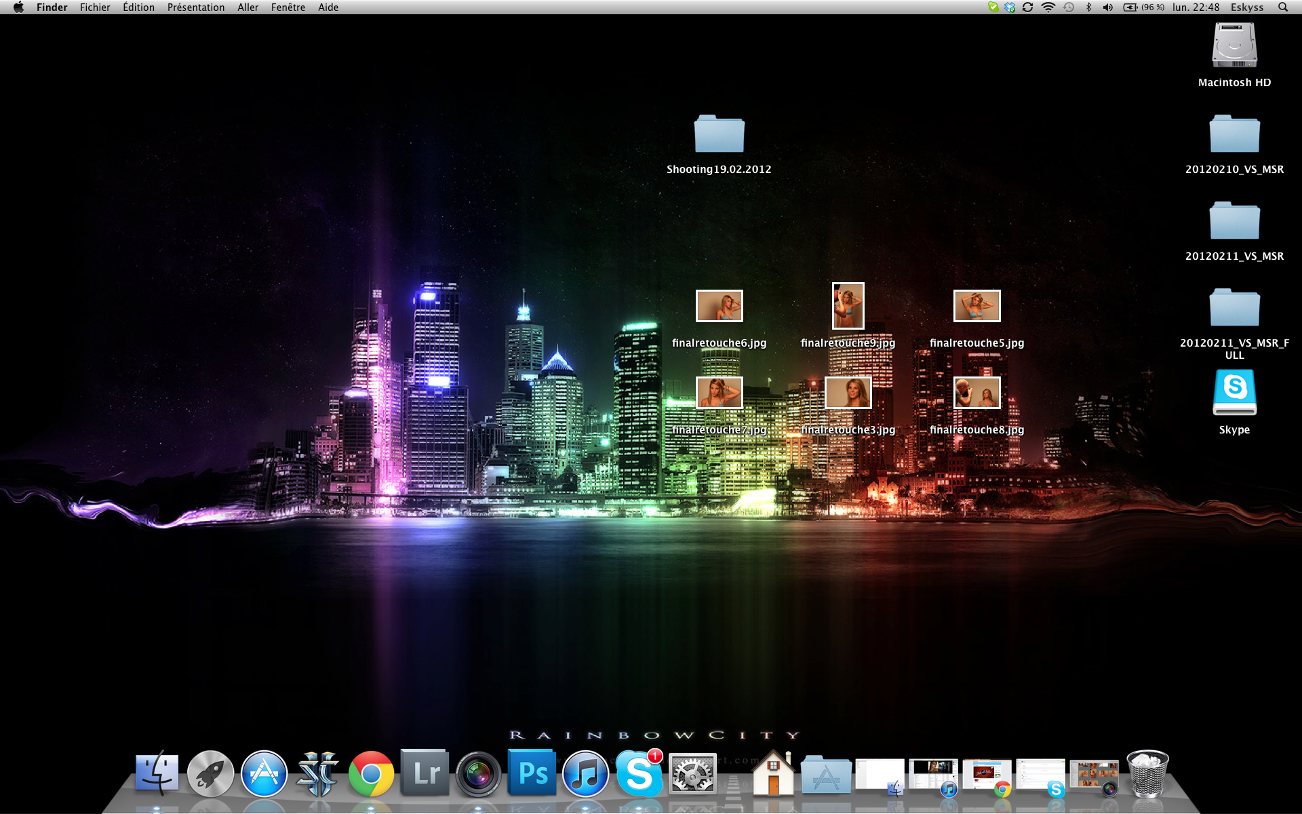Open the Présentation menu
Viewport: 1302px width, 814px height.
click(x=196, y=7)
